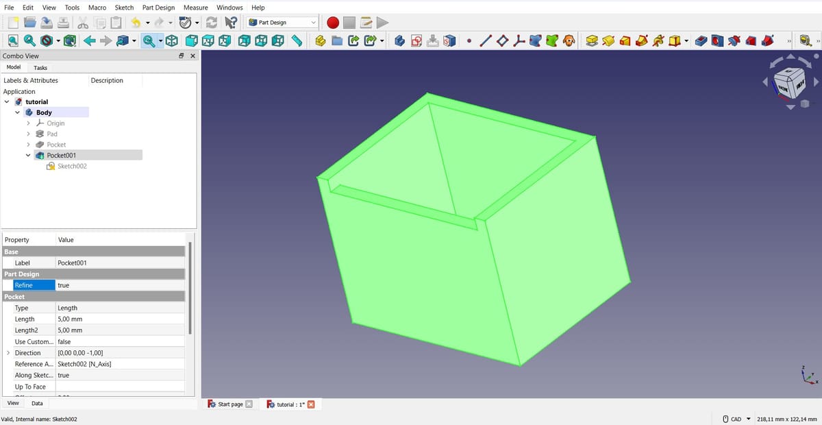Open the File menu
The image size is (822, 425).
point(10,8)
